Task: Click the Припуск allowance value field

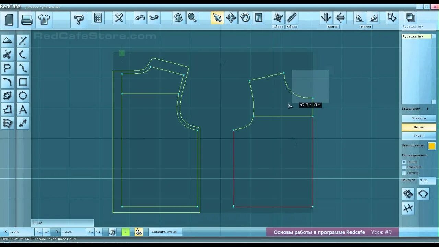Action: click(427, 180)
